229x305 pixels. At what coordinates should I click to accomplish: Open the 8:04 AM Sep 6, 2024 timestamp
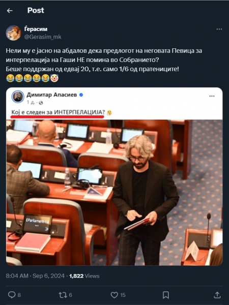coord(35,276)
